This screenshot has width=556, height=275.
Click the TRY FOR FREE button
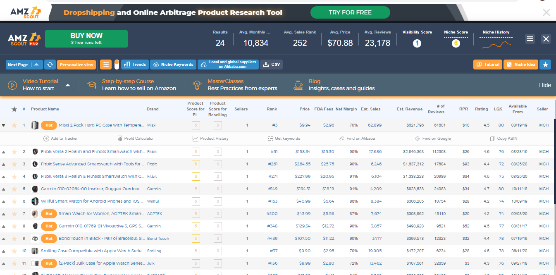350,12
